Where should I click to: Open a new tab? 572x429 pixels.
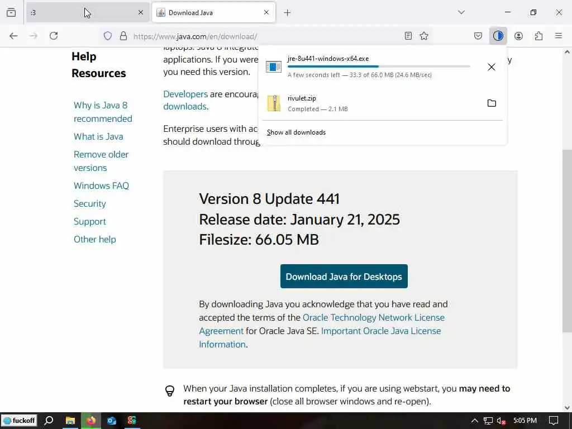[x=288, y=13]
